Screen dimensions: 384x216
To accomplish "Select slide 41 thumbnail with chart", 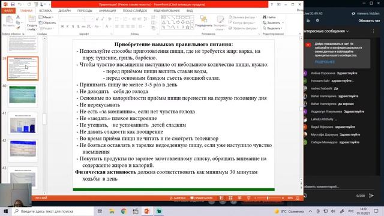I will 23,123.
